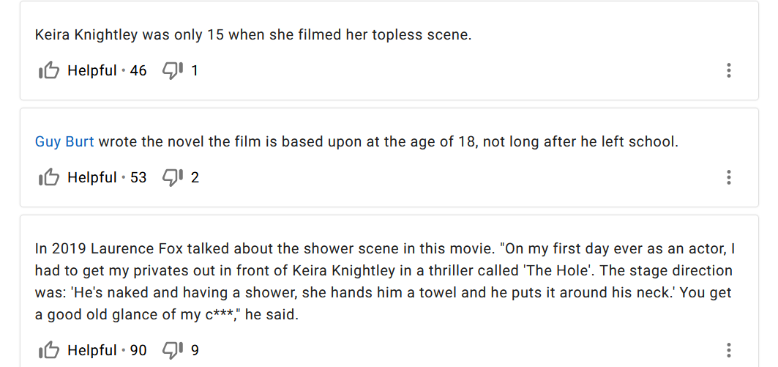Click the helpful count 90
Screen dimensions: 778x367
coord(138,350)
